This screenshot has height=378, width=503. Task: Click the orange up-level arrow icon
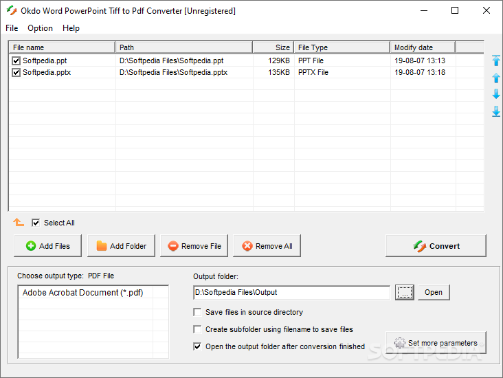point(19,222)
